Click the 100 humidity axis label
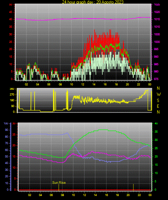The height and width of the screenshot is (200, 168). coord(6,123)
